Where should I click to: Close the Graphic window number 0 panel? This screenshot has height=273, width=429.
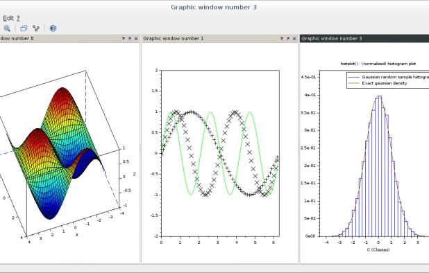136,39
